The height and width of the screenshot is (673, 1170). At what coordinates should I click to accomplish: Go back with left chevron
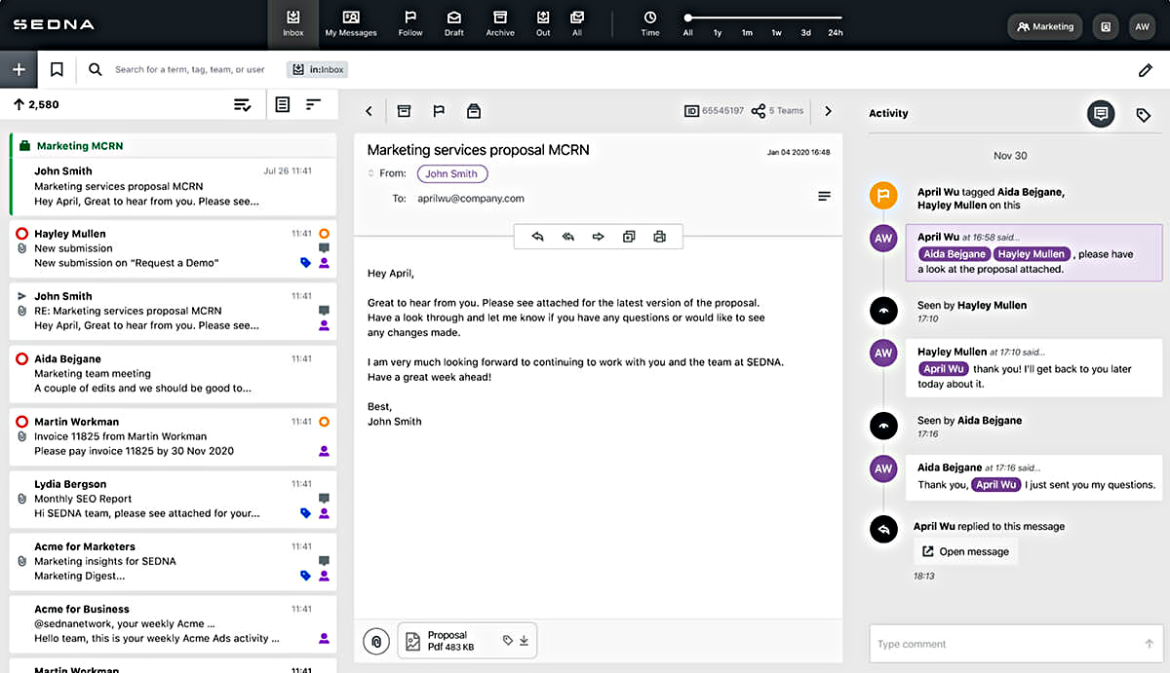point(369,111)
